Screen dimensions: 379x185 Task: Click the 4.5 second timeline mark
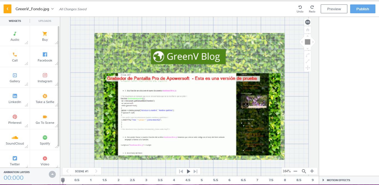[x=188, y=180]
